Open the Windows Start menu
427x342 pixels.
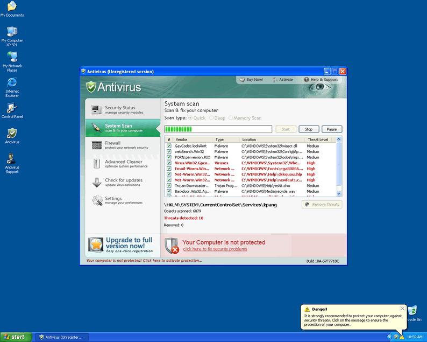click(15, 337)
